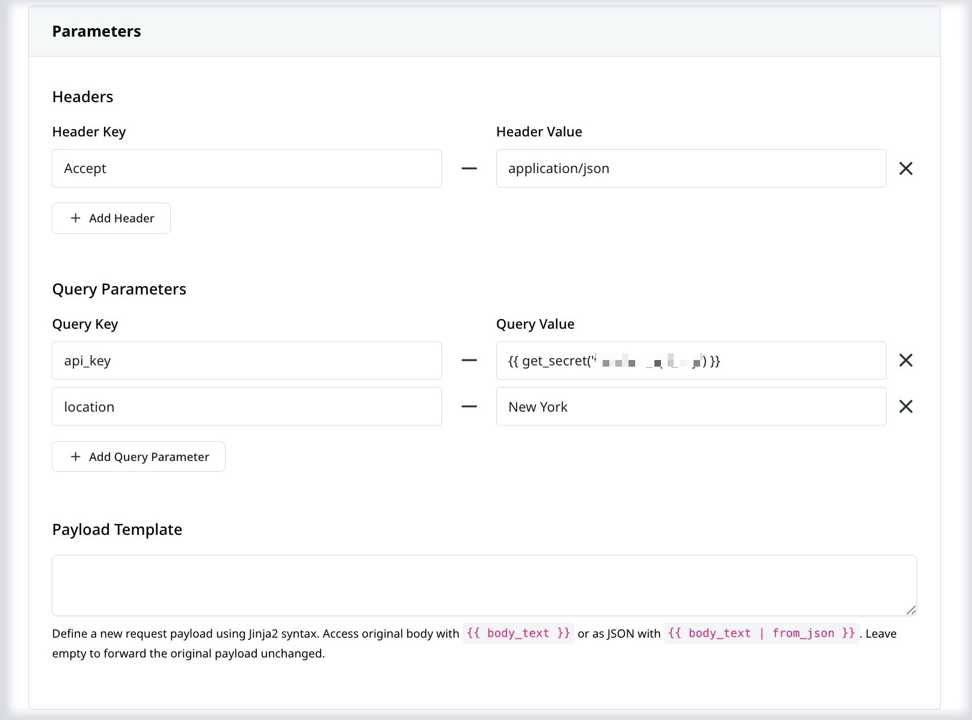Click the Add Header button
The image size is (972, 720).
(x=111, y=218)
